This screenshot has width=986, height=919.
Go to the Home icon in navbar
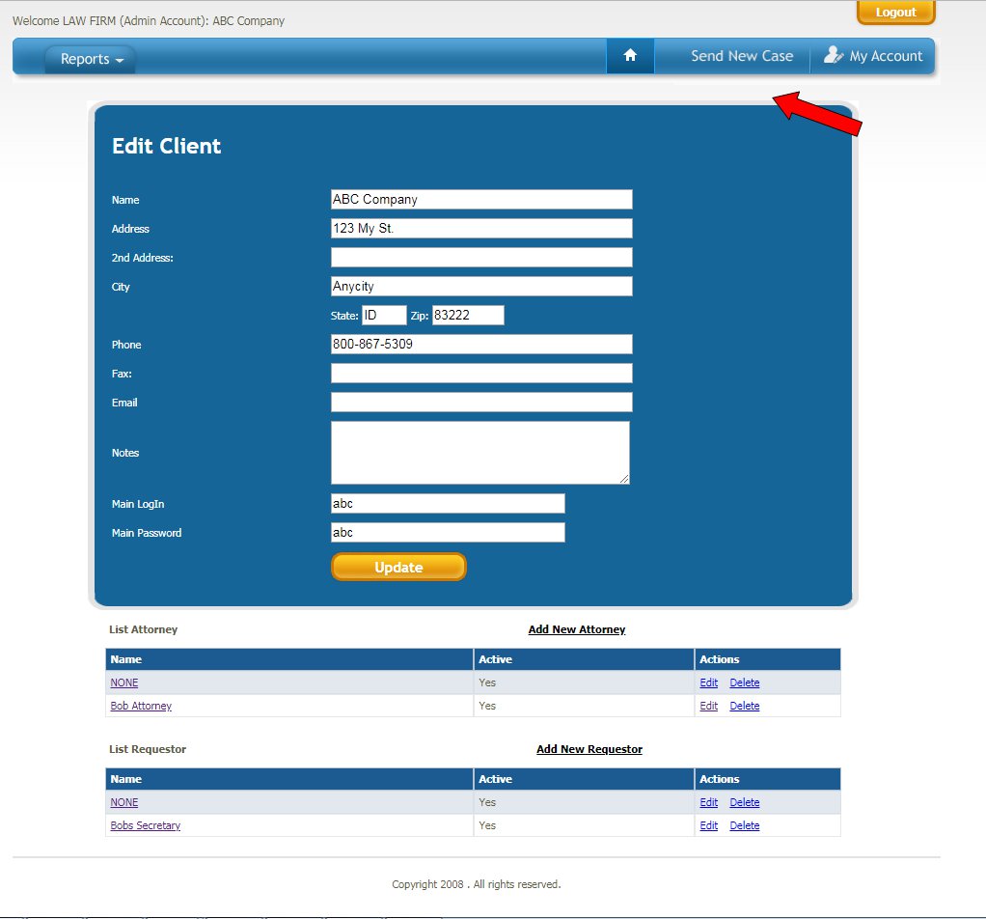630,56
